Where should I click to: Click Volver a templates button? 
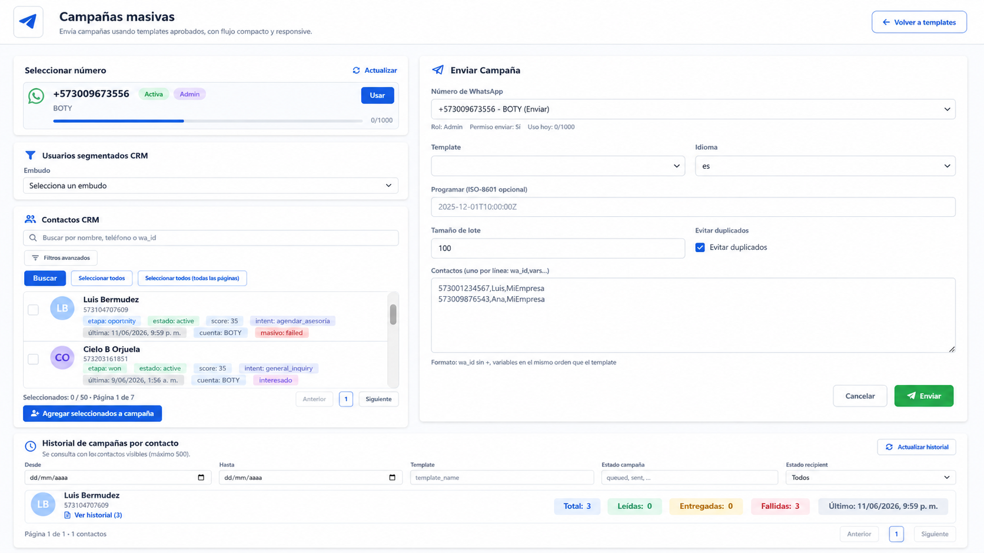pos(919,22)
